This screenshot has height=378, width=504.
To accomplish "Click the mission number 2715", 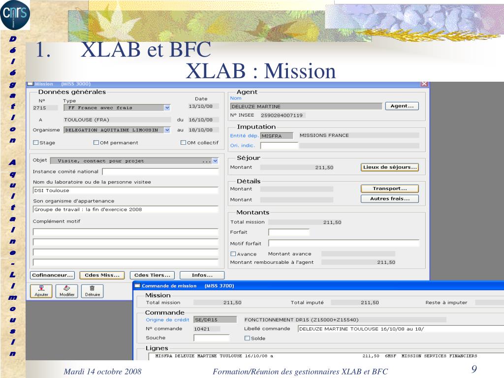I will click(45, 108).
